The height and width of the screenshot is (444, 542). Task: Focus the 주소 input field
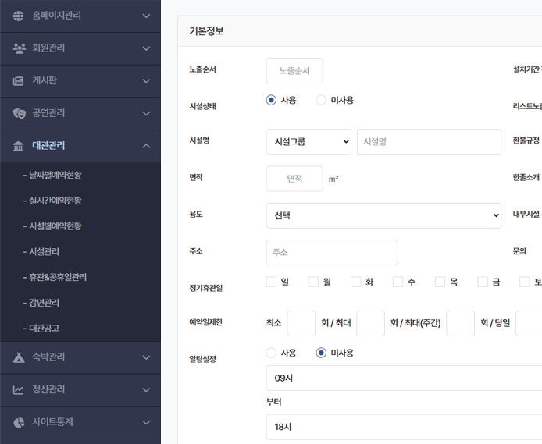[332, 252]
